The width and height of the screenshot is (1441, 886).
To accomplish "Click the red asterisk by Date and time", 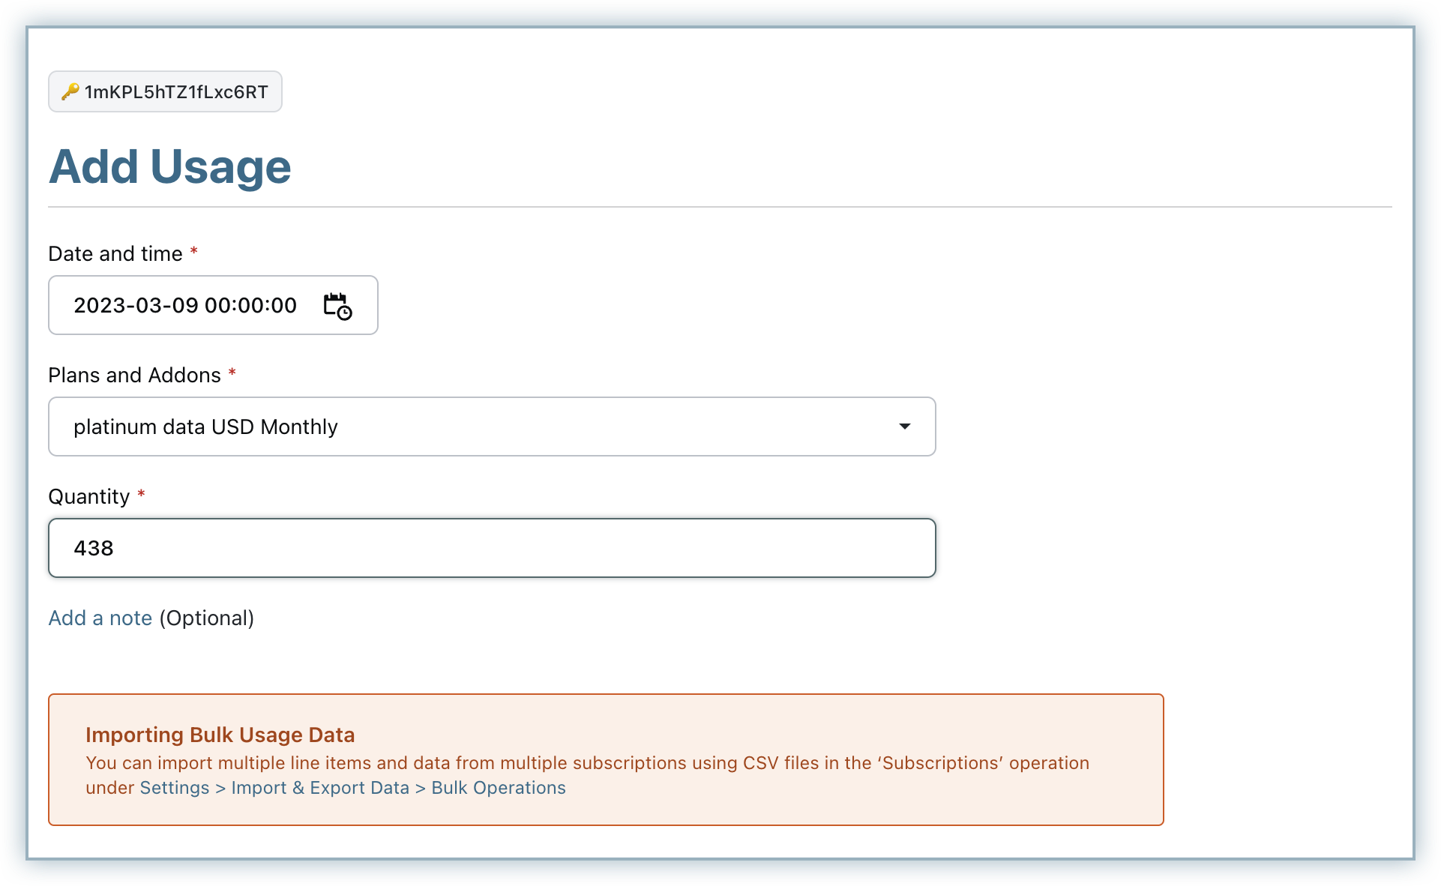I will [x=193, y=252].
